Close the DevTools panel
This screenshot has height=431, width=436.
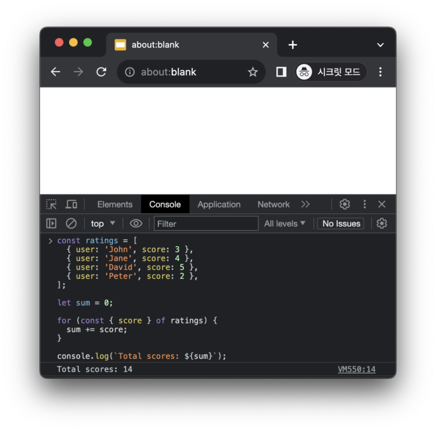point(381,204)
